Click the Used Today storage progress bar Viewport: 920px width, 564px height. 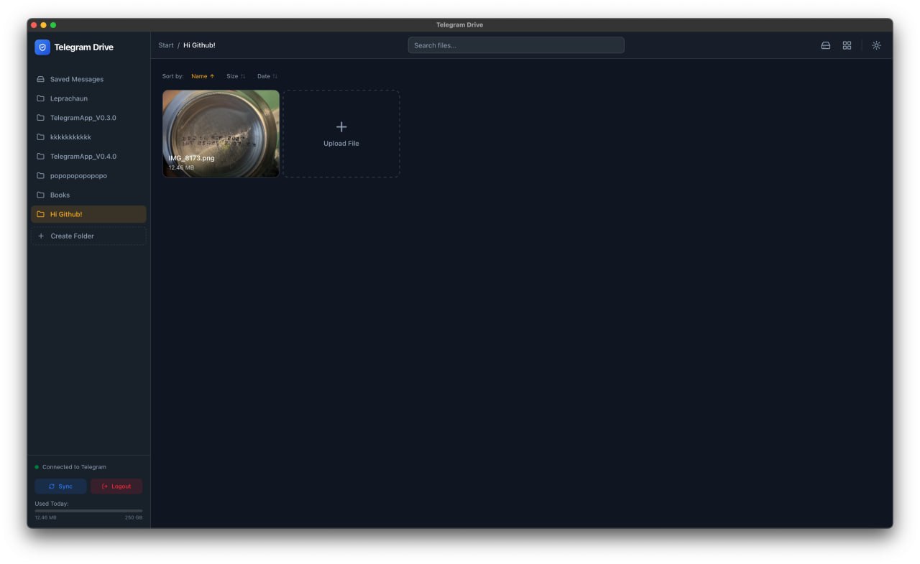click(88, 511)
